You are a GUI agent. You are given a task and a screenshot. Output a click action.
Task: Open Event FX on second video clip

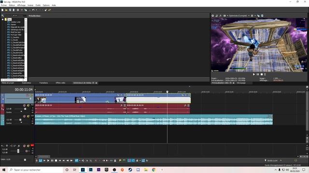pyautogui.click(x=185, y=95)
